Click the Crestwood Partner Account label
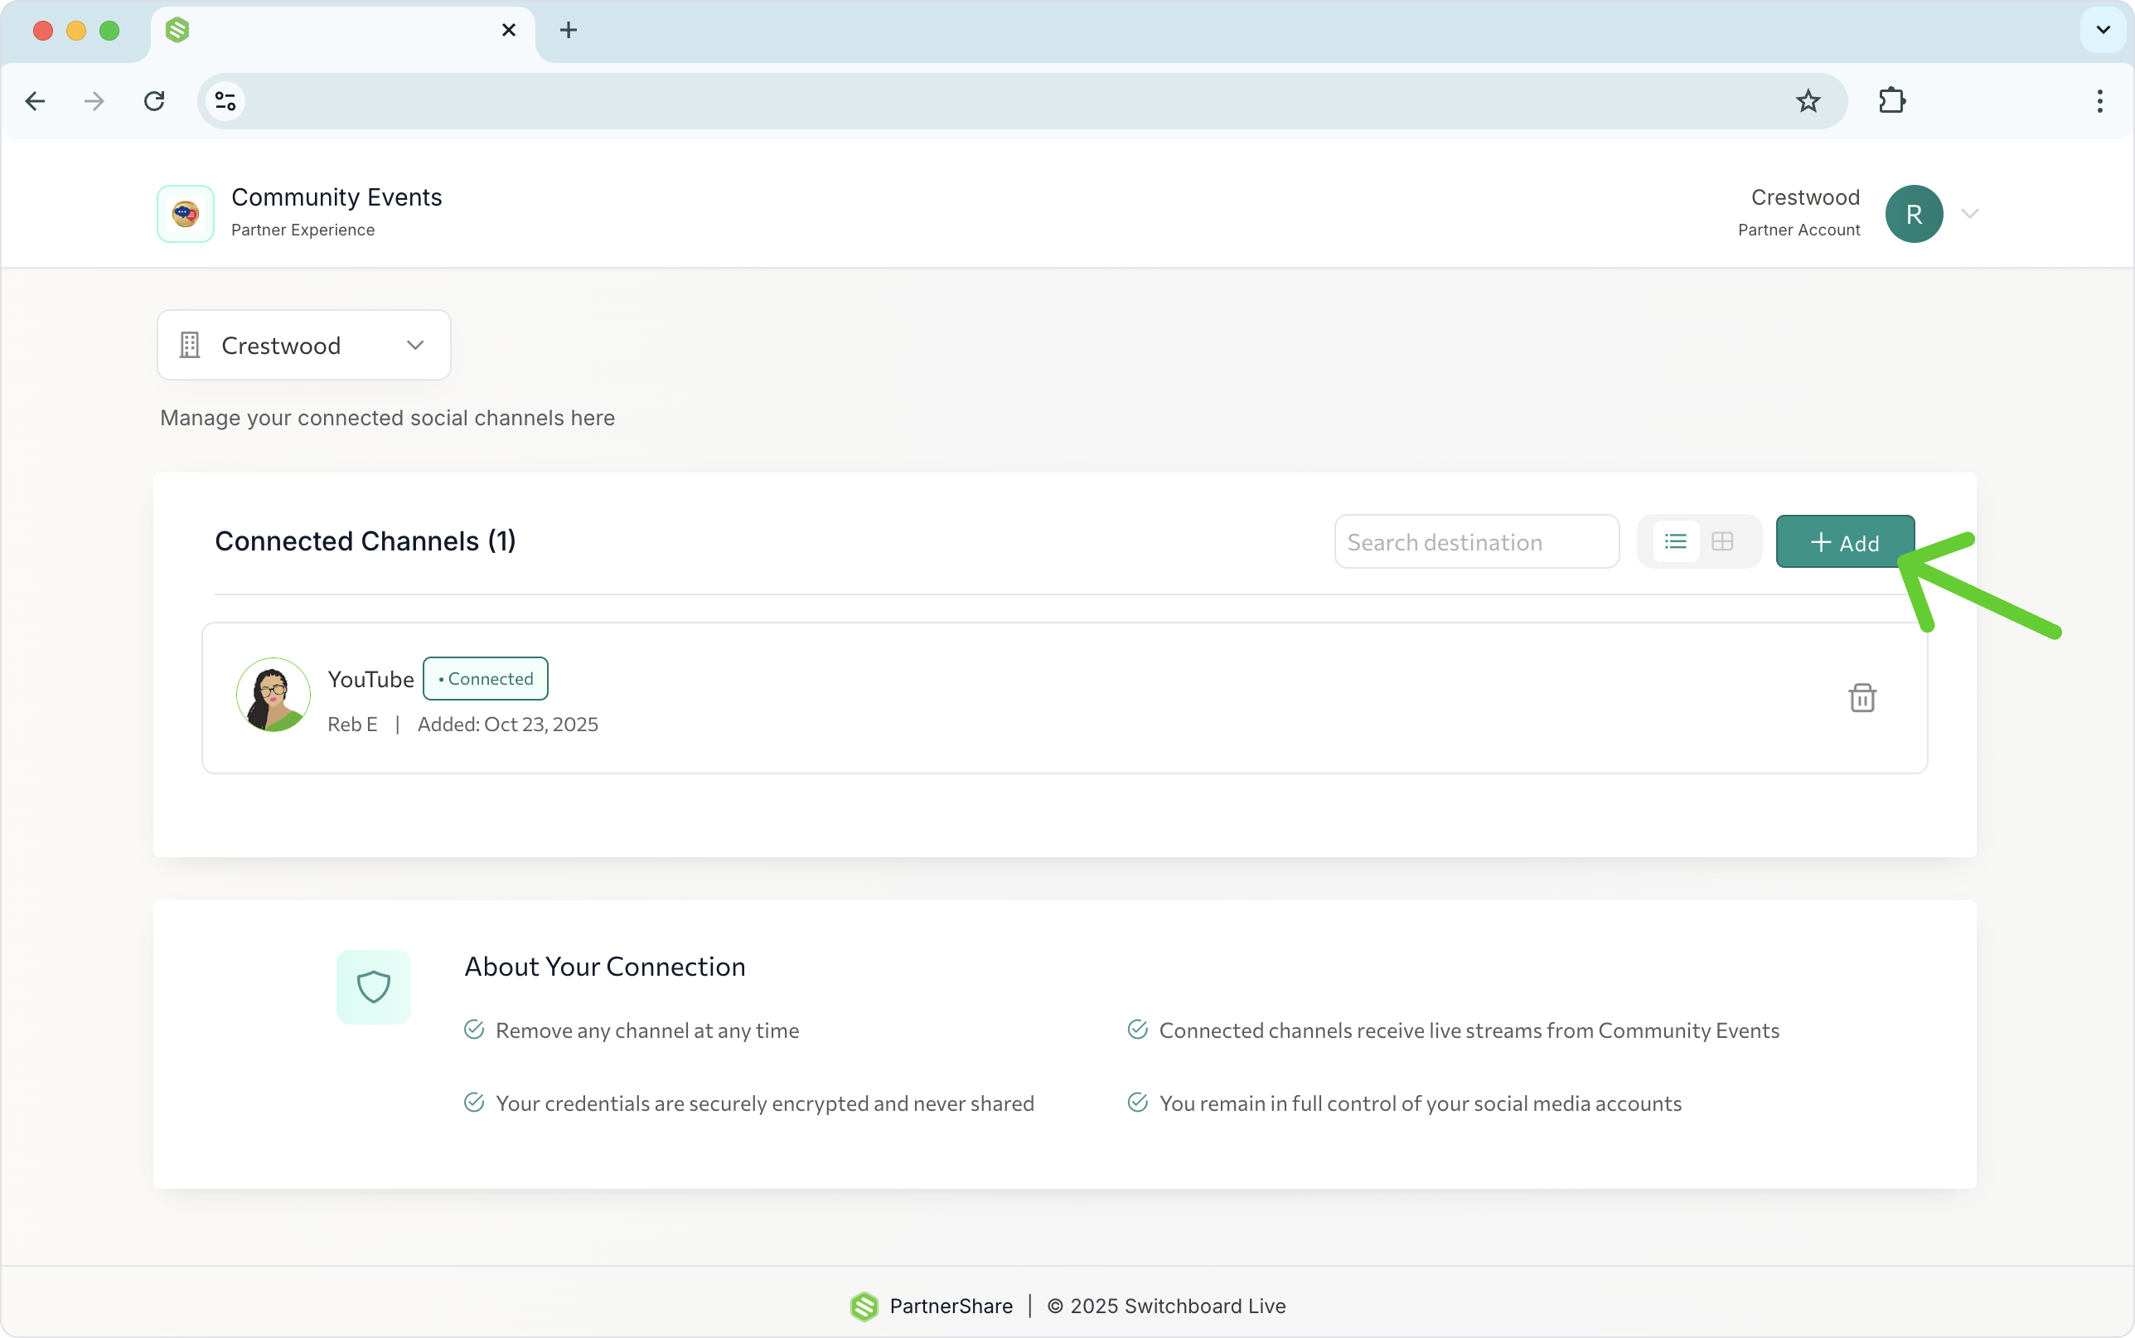Screen dimensions: 2135x1338 (1799, 212)
